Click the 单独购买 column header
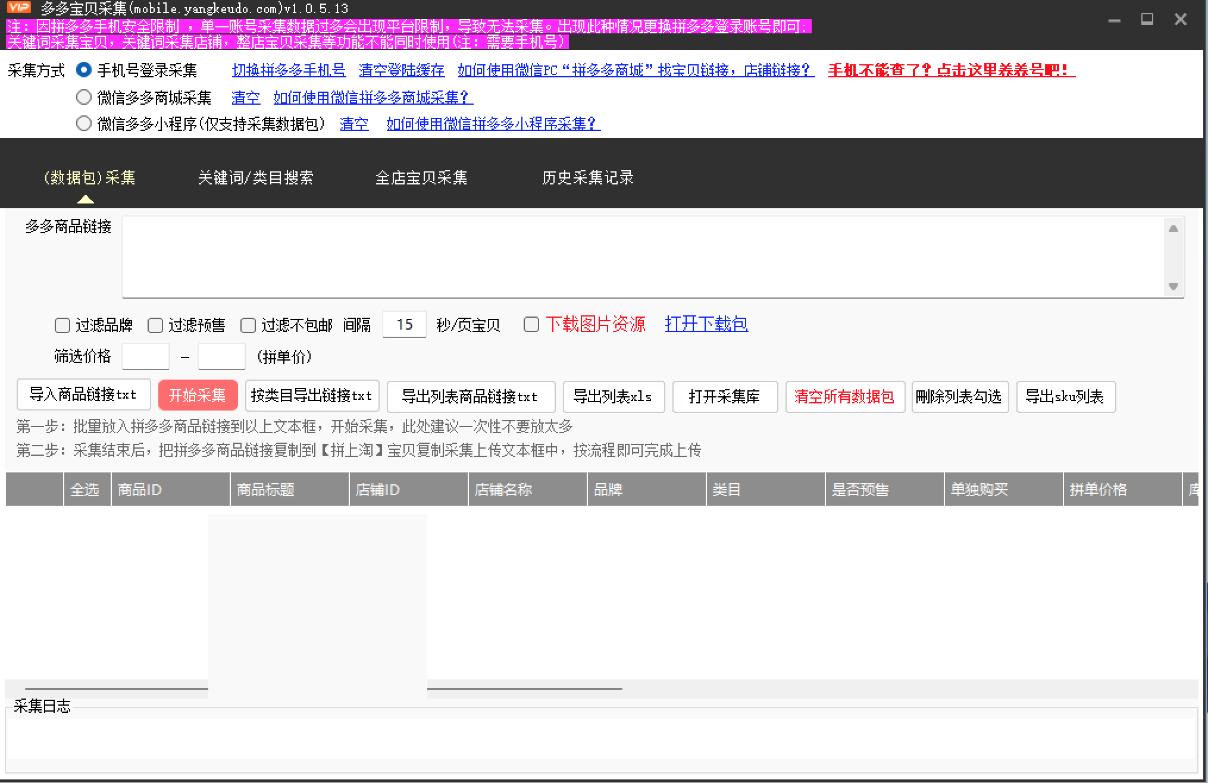This screenshot has height=783, width=1208. [x=1003, y=490]
